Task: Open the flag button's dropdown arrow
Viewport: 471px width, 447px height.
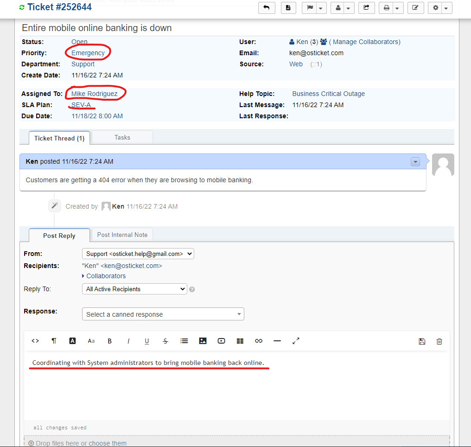Action: pyautogui.click(x=321, y=8)
